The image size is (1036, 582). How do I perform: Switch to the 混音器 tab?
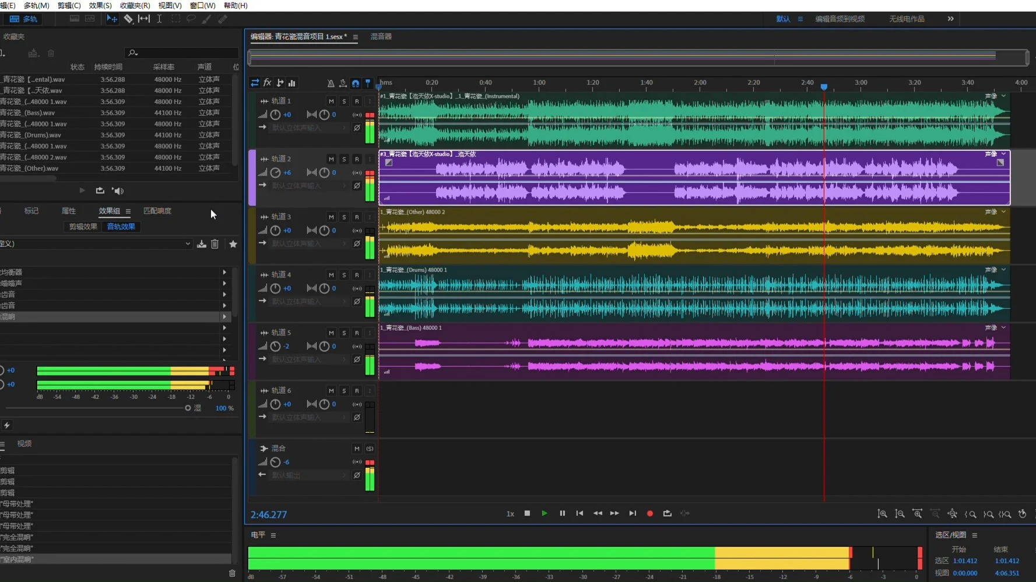tap(381, 36)
